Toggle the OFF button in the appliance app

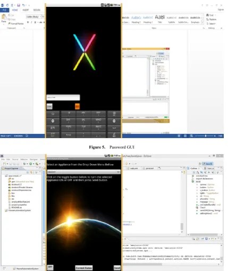50,267
